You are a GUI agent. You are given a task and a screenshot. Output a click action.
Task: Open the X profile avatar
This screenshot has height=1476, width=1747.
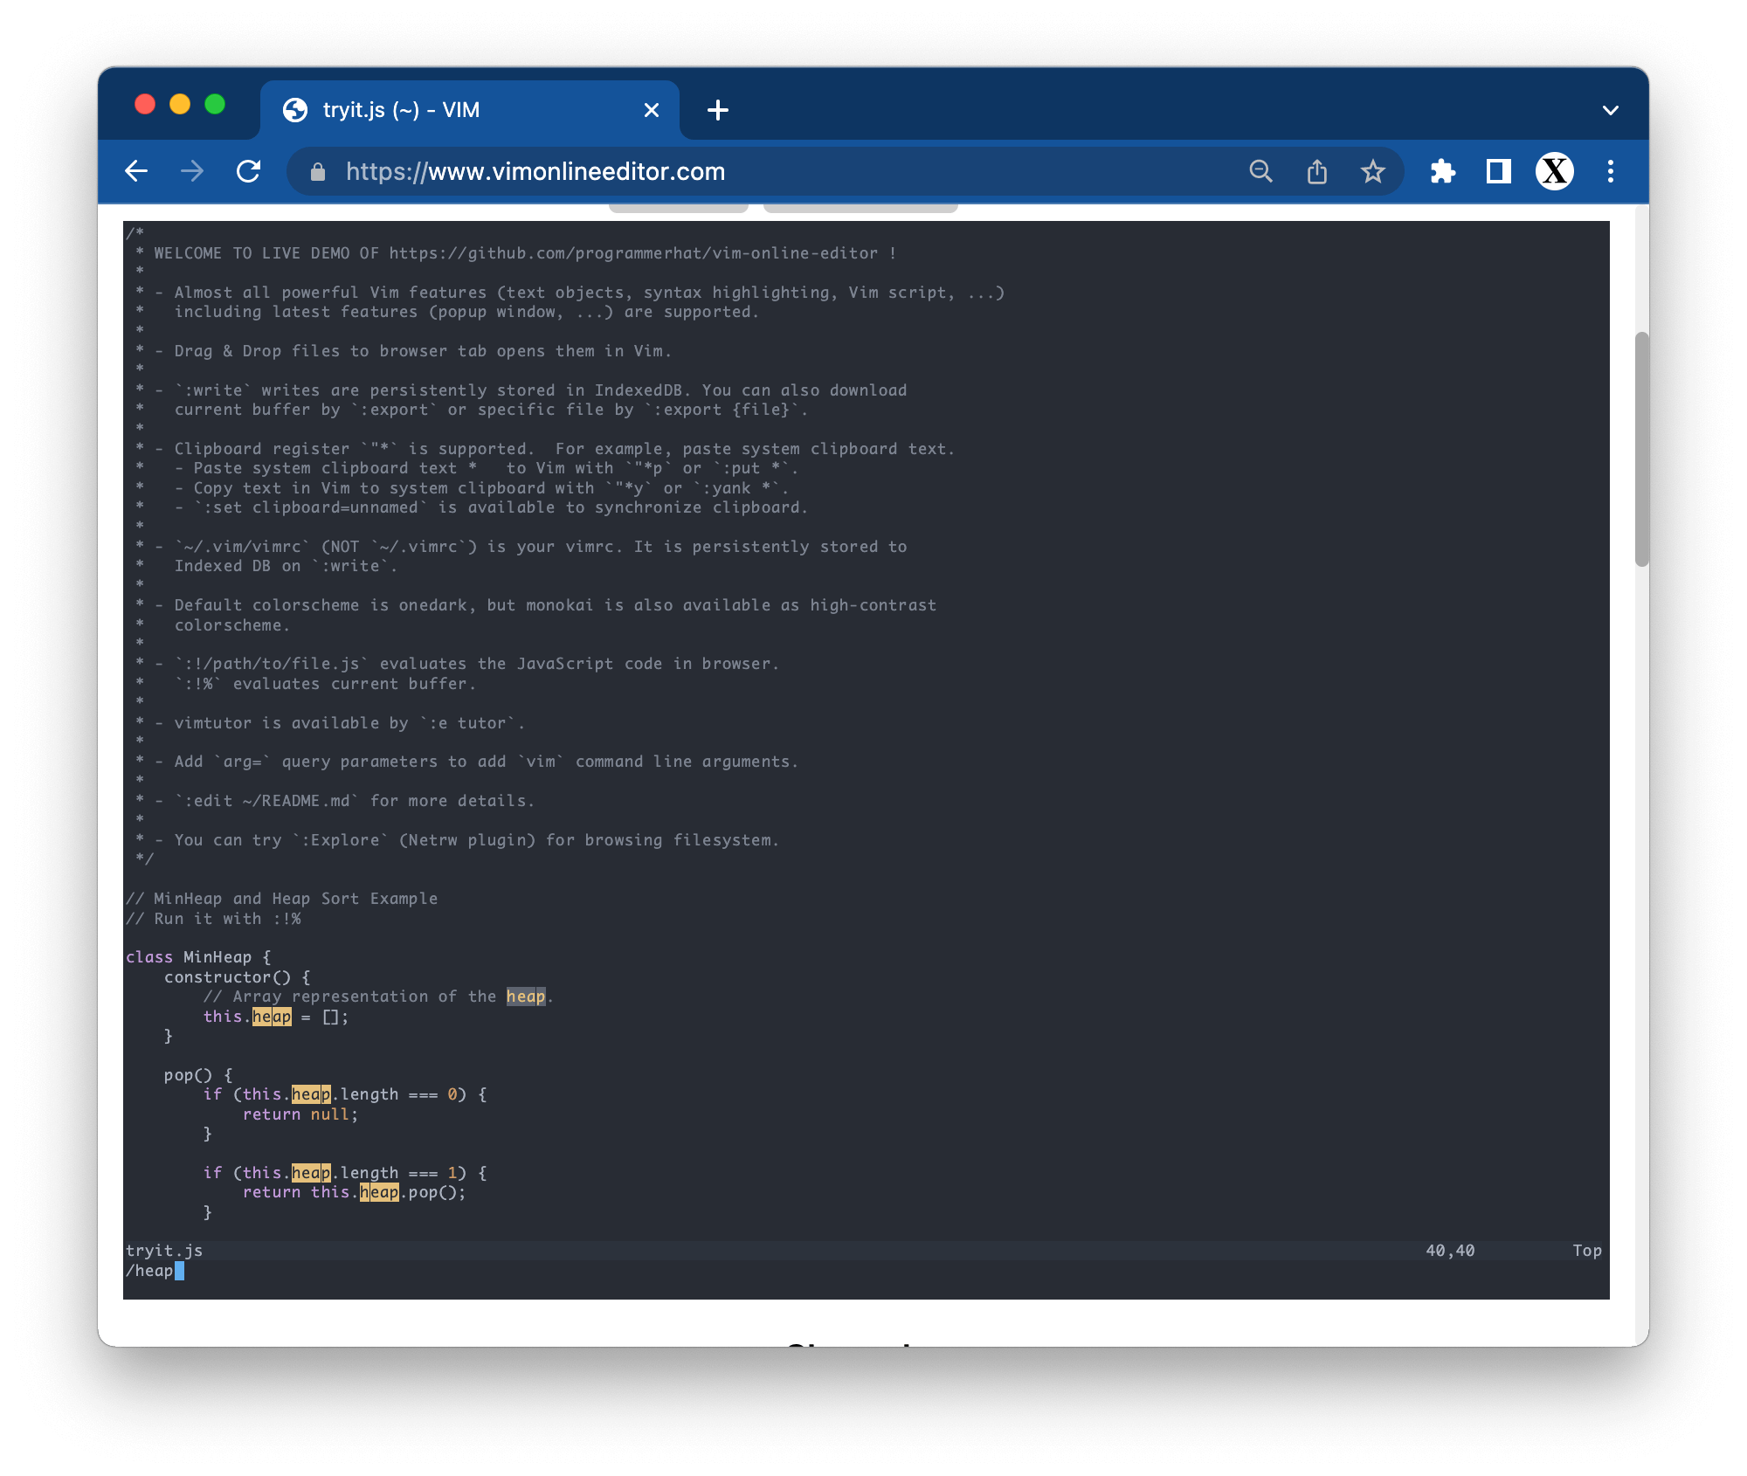[1554, 171]
